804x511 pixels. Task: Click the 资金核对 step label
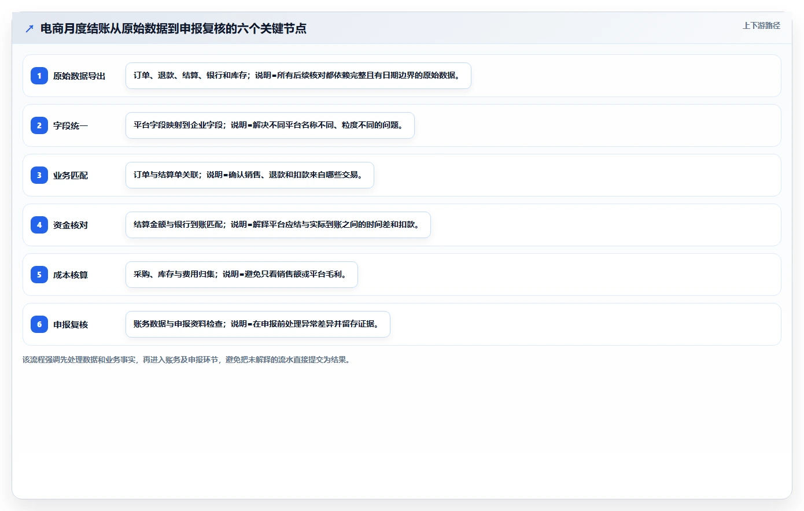click(x=71, y=225)
